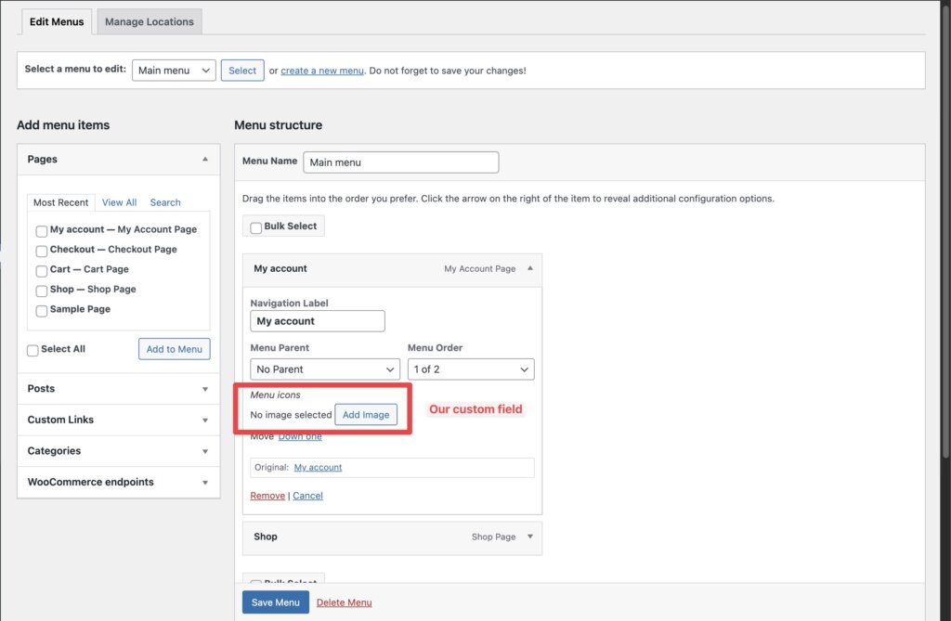Switch to View All pages tab
Screen dimensions: 951x621
[119, 202]
